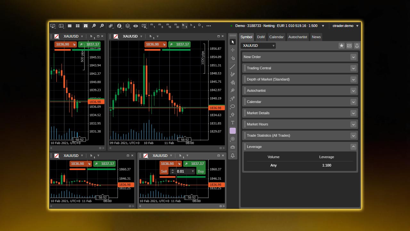Click the volume stepper arrows beside 0.01
Viewport: 410px width, 231px height.
(x=172, y=171)
